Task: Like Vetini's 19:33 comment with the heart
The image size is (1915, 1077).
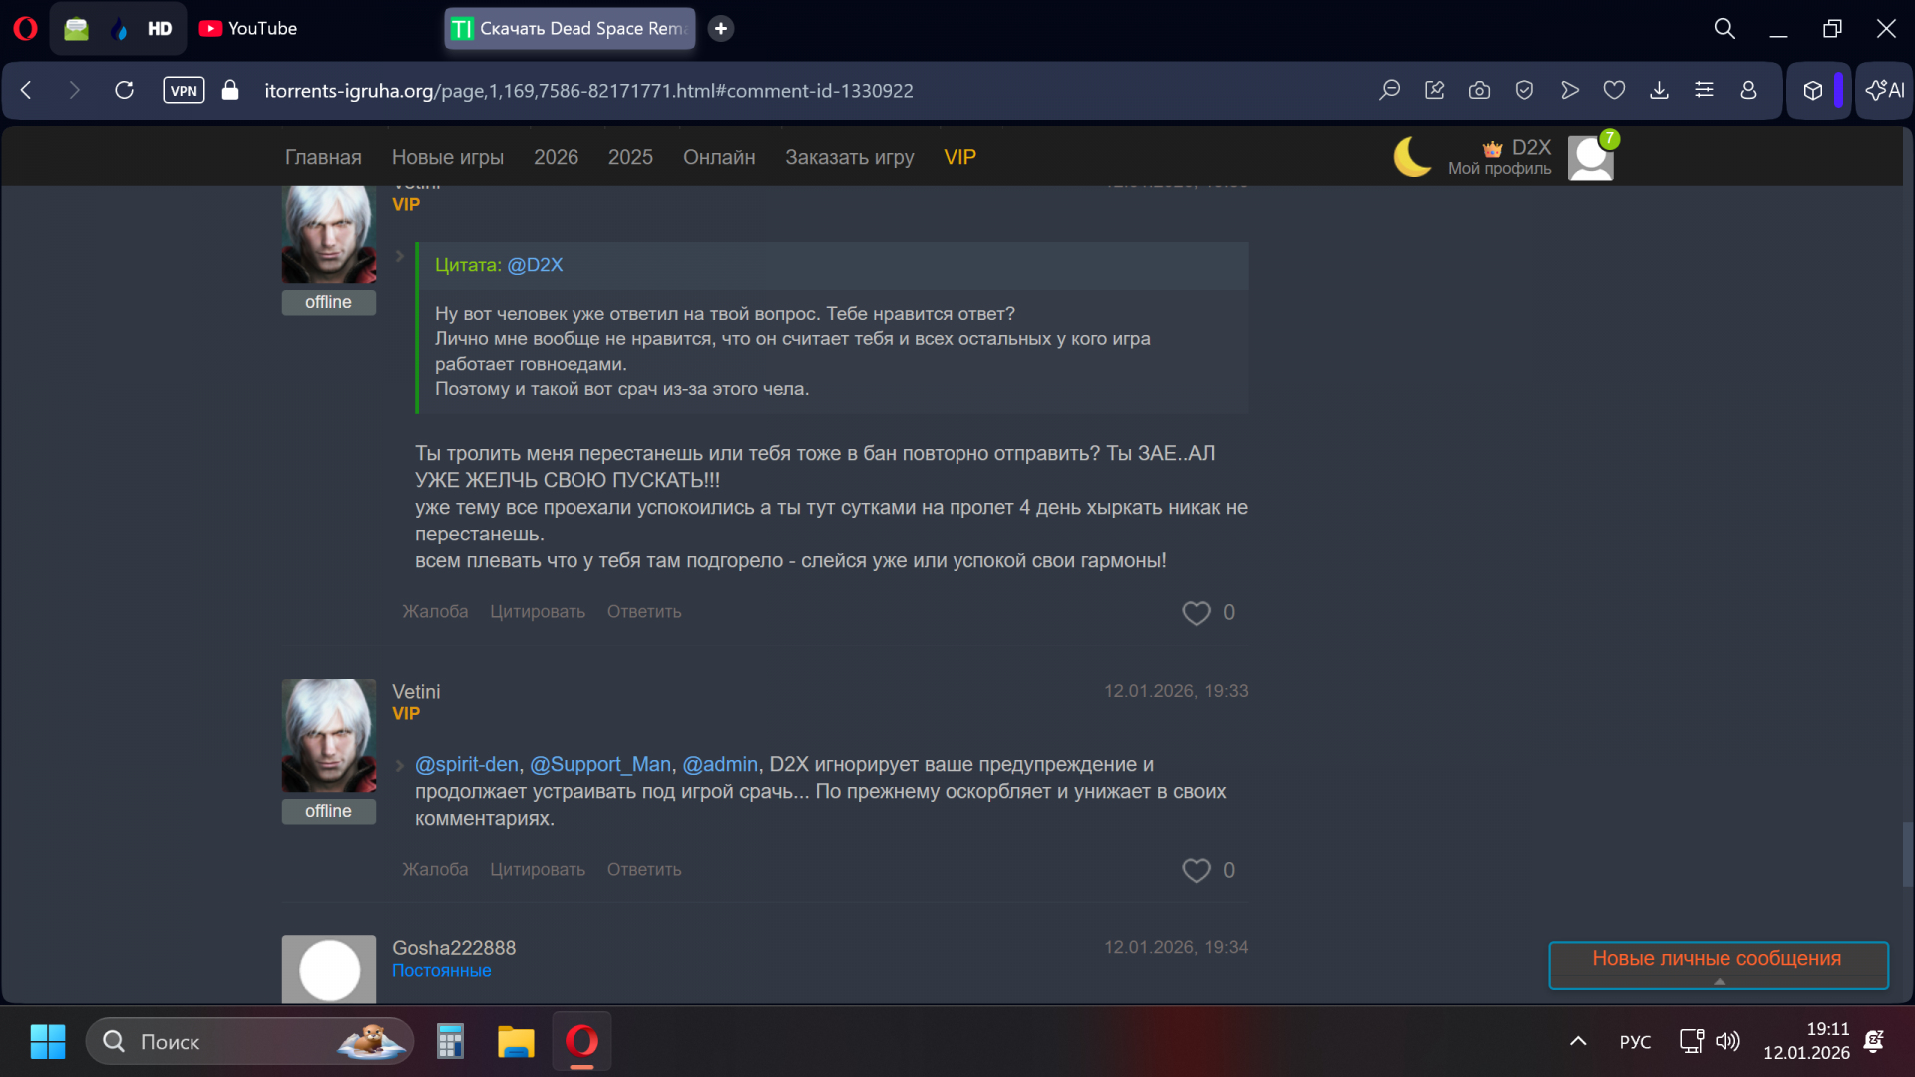Action: (x=1196, y=870)
